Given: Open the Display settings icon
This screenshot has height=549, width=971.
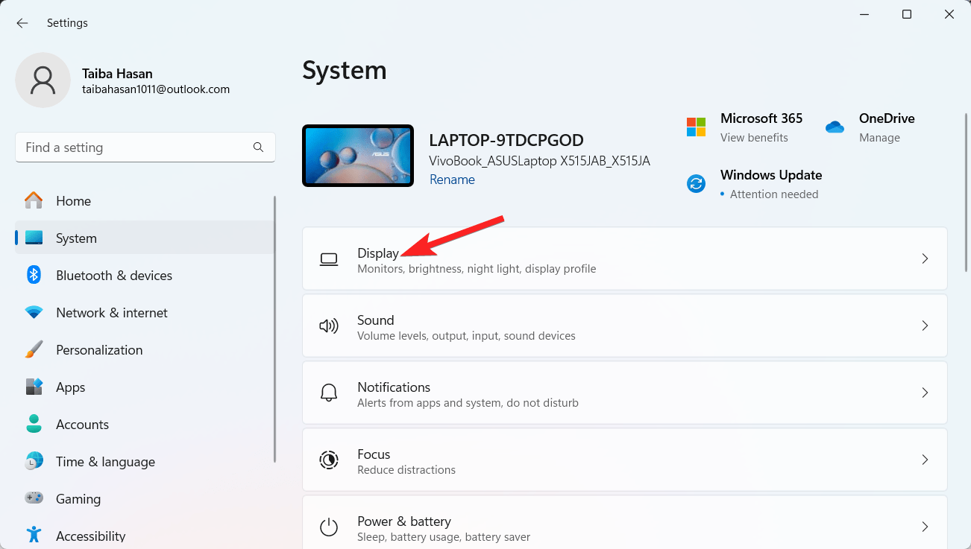Looking at the screenshot, I should point(329,258).
